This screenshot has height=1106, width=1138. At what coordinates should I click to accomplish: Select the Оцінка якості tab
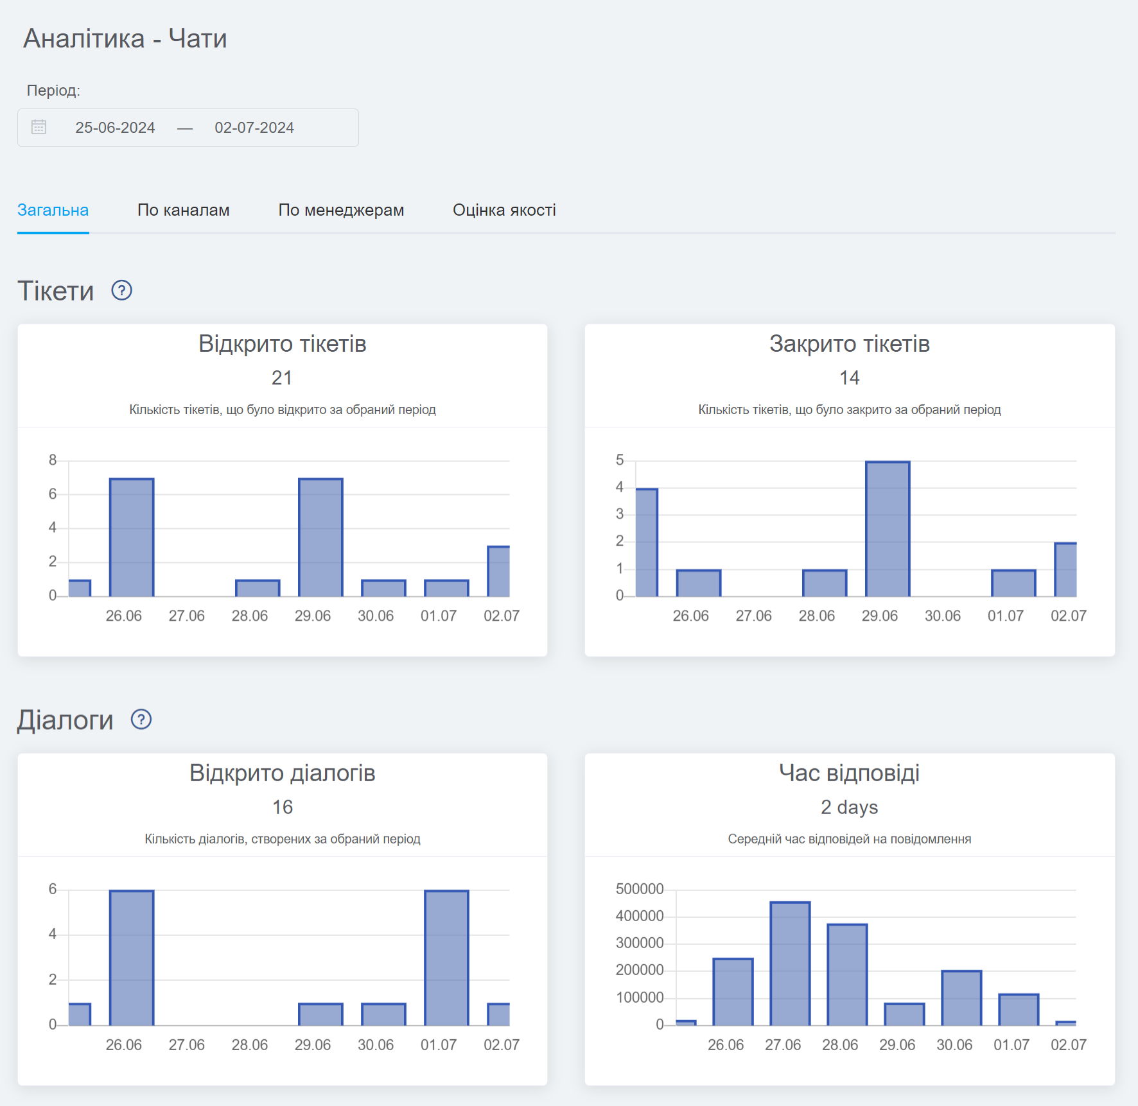(504, 210)
